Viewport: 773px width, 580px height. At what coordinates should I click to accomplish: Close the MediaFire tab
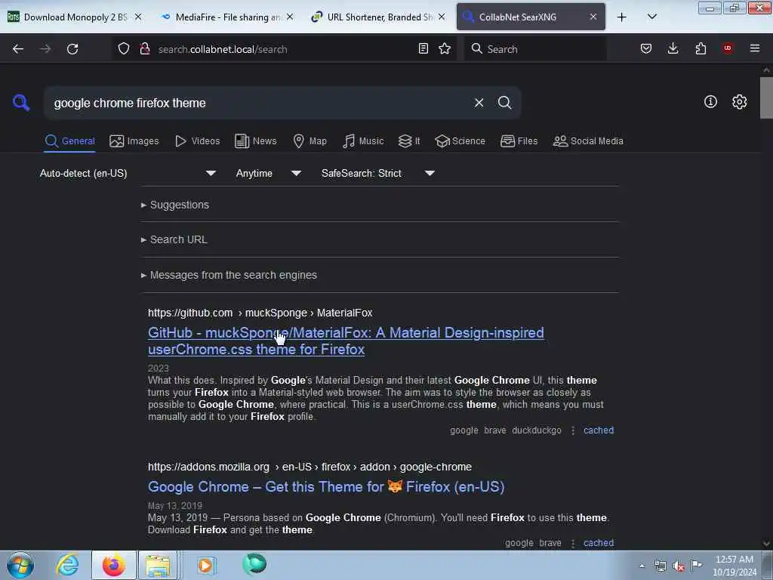290,17
